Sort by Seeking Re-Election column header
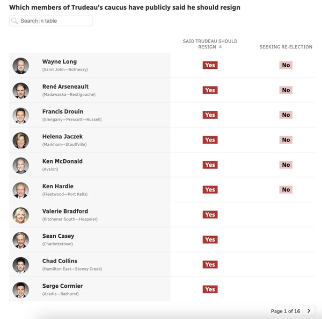322x319 pixels. (x=286, y=47)
